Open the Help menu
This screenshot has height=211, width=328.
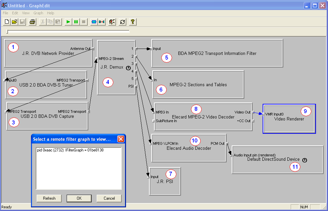(x=50, y=13)
